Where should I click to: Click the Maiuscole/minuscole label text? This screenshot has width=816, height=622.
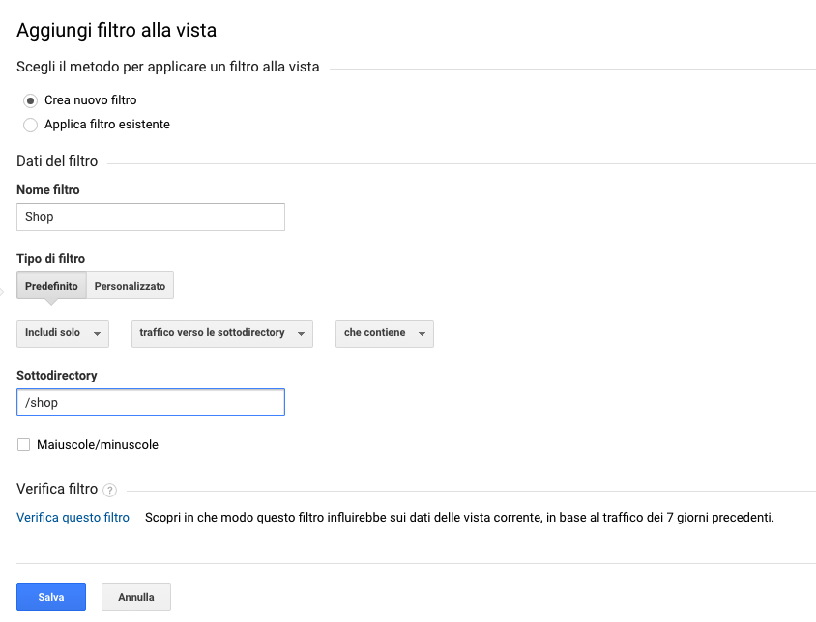pos(97,445)
